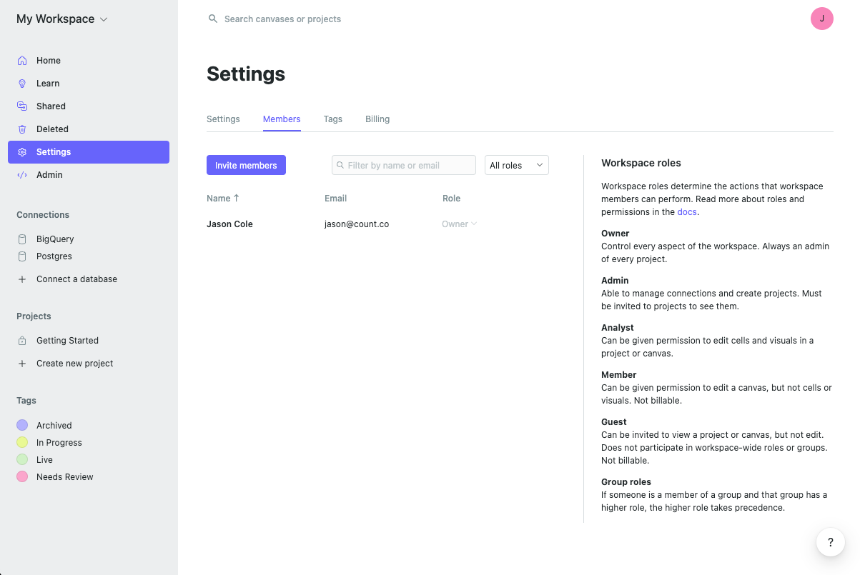The width and height of the screenshot is (860, 575).
Task: Click the Deleted trash icon
Action: [22, 129]
